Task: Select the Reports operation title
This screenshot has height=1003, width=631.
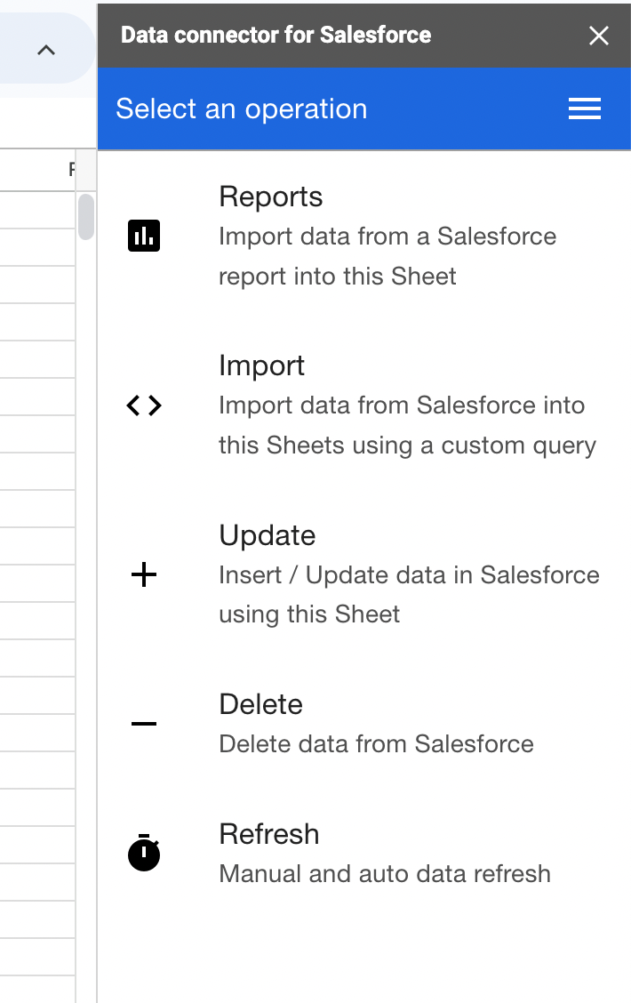Action: pos(271,197)
